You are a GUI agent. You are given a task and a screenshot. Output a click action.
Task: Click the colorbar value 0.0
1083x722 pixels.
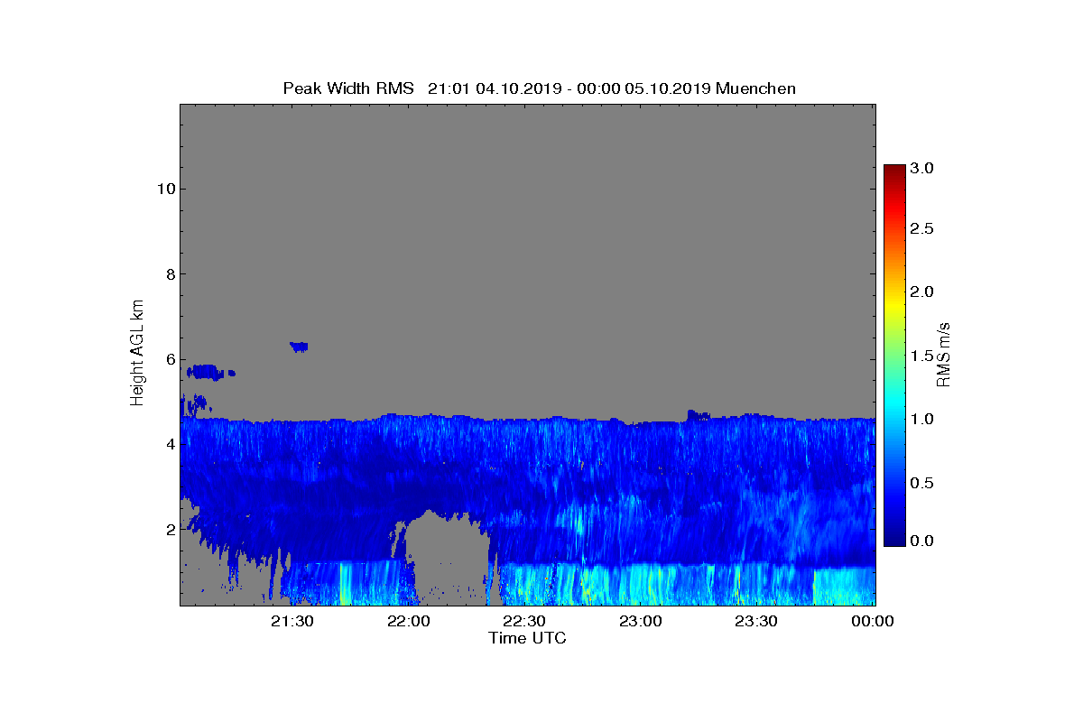(x=921, y=540)
